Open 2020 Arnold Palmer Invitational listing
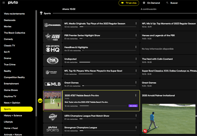The image size is (197, 136). click(x=158, y=95)
